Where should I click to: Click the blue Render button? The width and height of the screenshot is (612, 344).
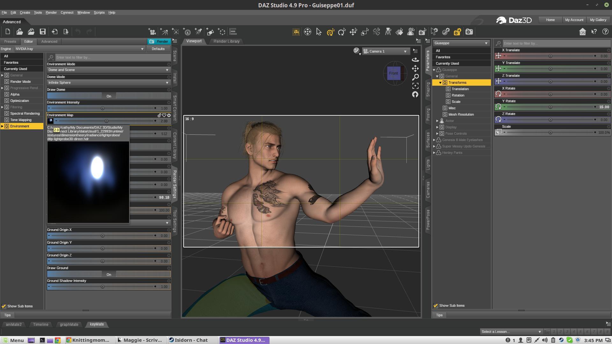click(159, 41)
